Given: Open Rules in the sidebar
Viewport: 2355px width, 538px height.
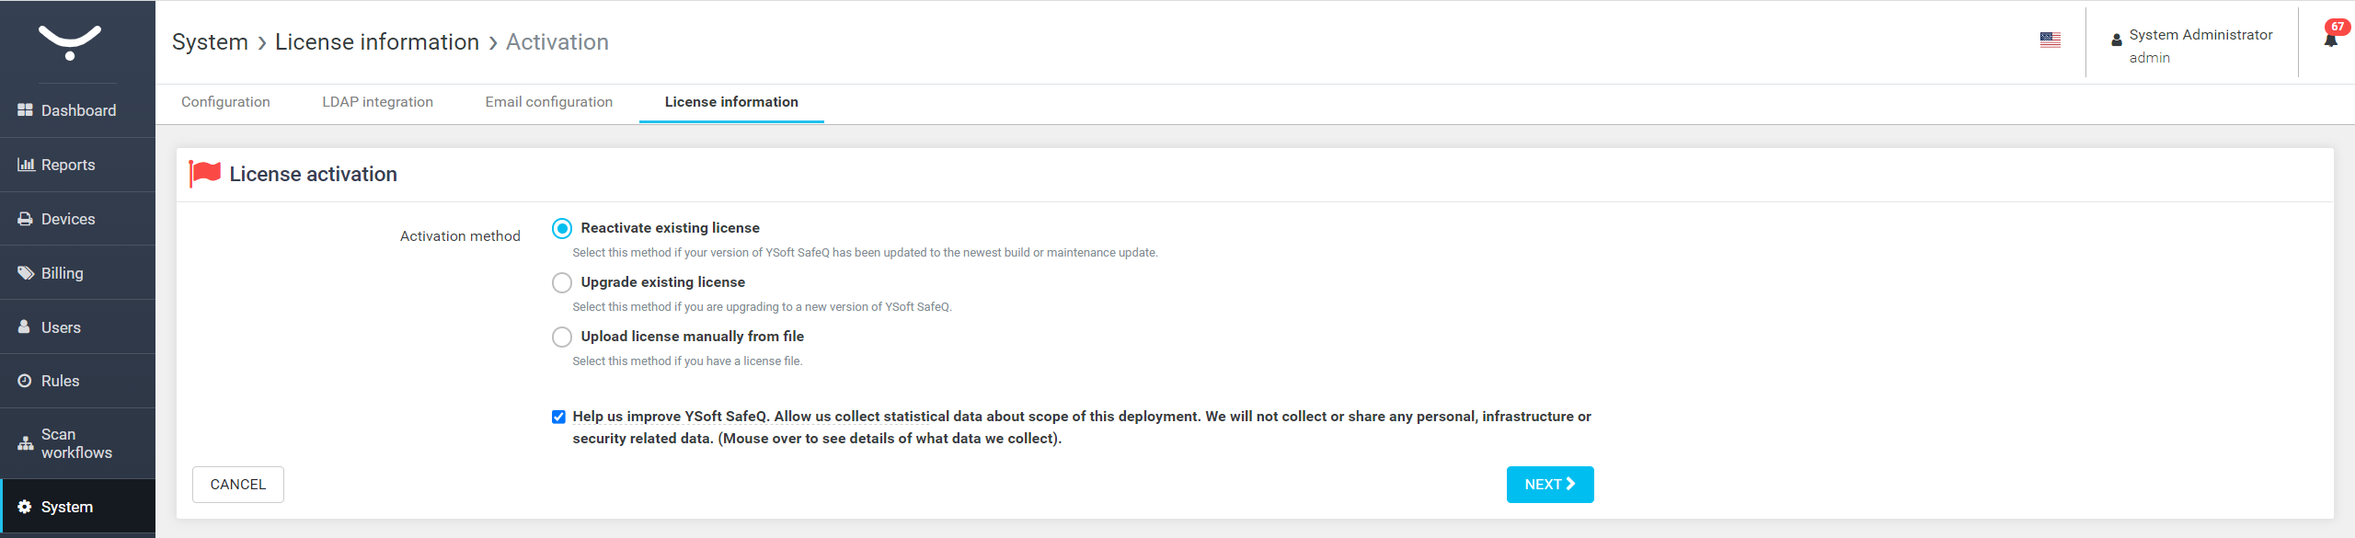Looking at the screenshot, I should [60, 381].
